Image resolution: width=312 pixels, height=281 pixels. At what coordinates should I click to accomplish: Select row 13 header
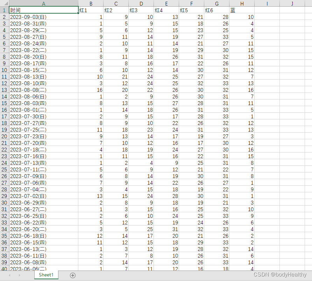pos(5,90)
